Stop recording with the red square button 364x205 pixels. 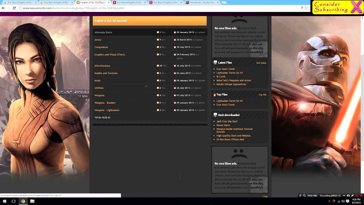pyautogui.click(x=361, y=196)
